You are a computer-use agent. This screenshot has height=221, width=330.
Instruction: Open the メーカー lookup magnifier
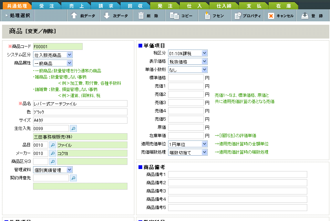point(53,153)
